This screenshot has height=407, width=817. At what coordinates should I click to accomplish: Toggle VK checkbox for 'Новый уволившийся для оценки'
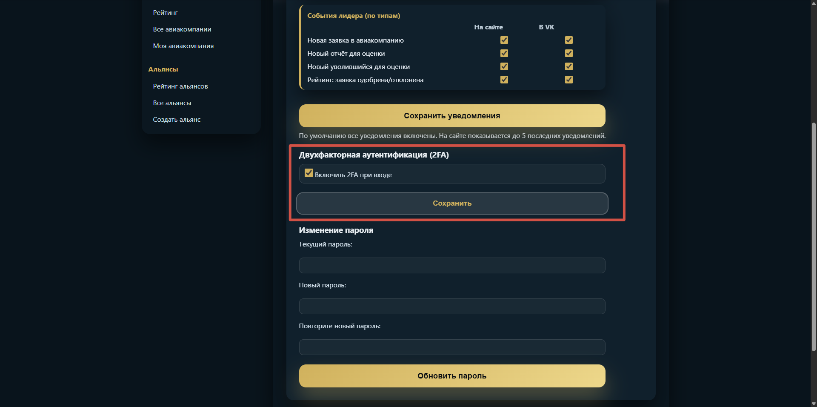(569, 67)
